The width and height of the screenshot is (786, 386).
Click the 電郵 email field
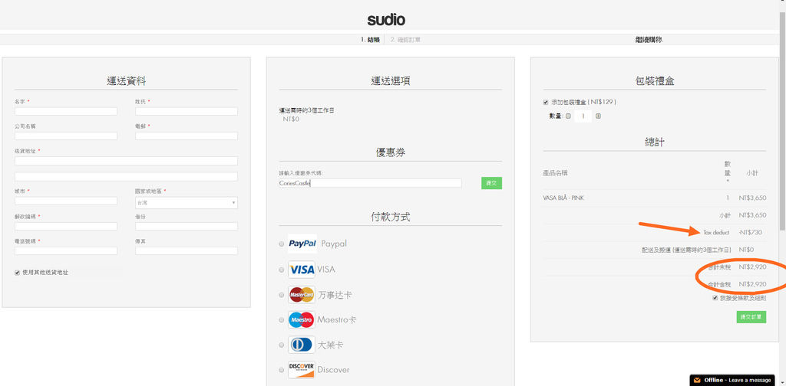point(187,136)
